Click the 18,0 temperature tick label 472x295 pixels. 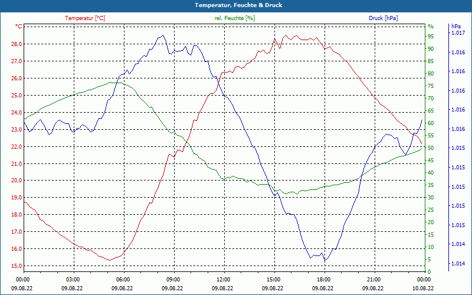pyautogui.click(x=17, y=215)
